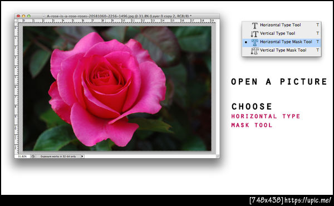The image size is (334, 206).
Task: Click the Vertical Type Mask Tool dotted icon
Action: click(x=254, y=51)
